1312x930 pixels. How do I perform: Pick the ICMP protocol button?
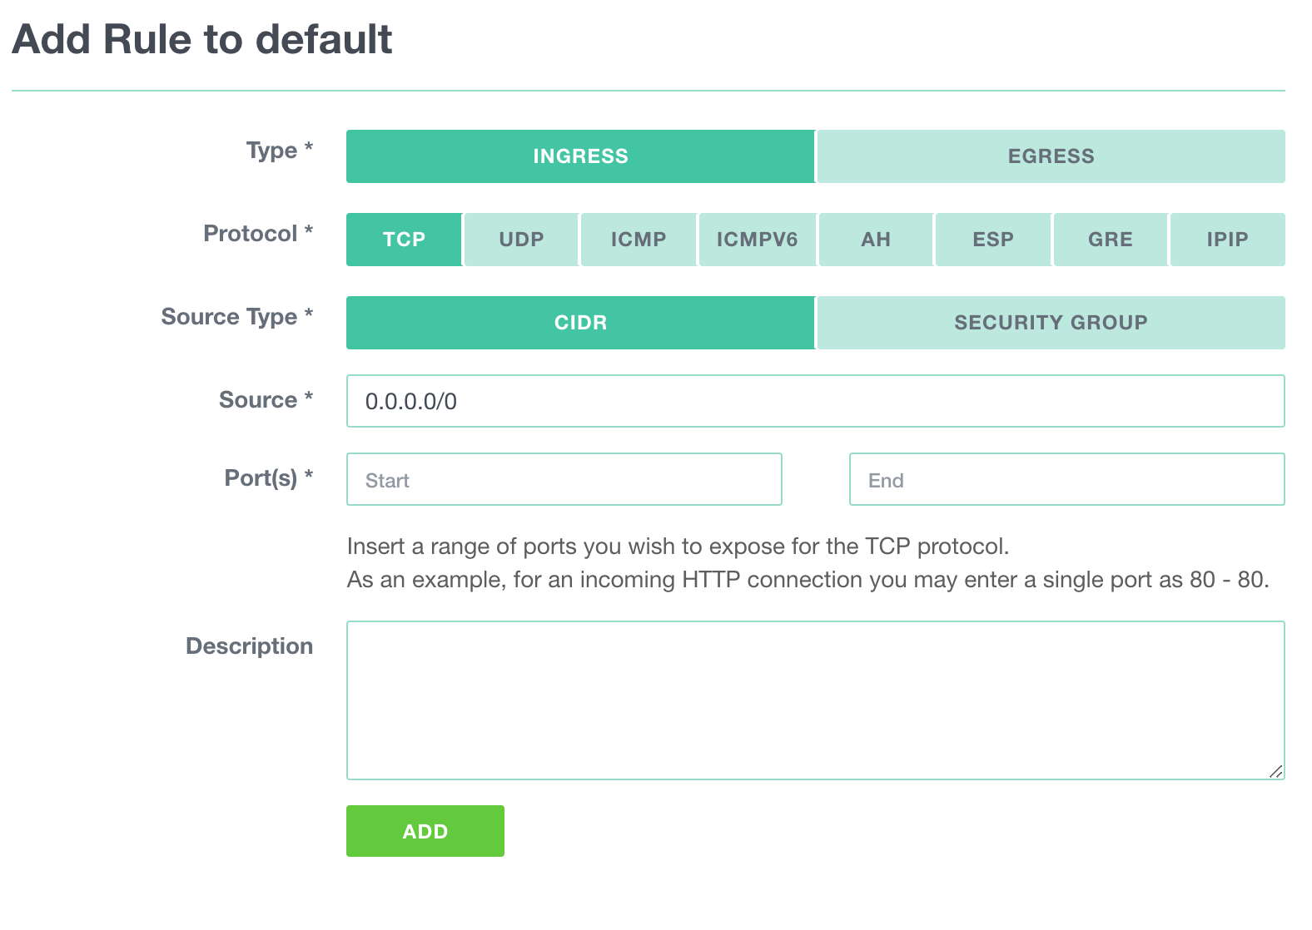pos(639,240)
